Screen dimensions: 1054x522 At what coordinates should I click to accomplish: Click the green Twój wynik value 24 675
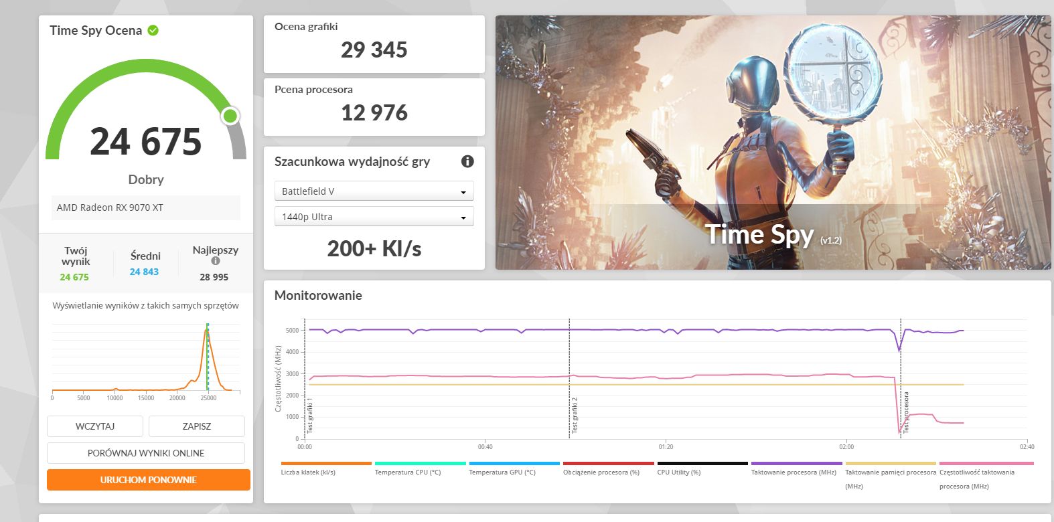click(74, 277)
